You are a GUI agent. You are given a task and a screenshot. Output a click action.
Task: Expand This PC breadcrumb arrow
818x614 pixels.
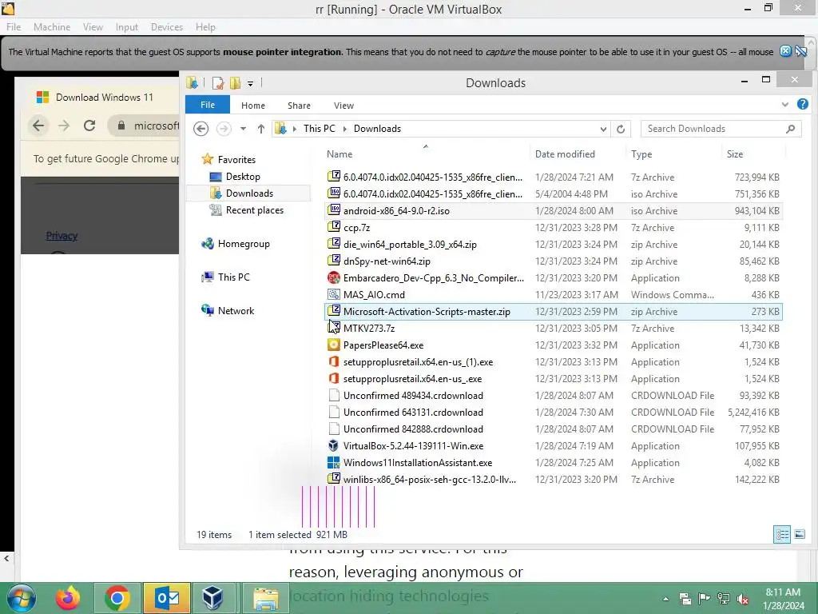[296, 129]
